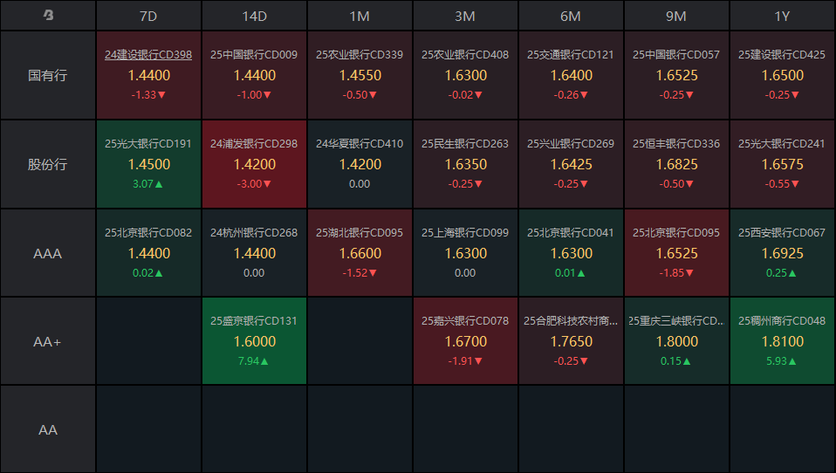The width and height of the screenshot is (836, 473).
Task: Click the 25合肥科技农村商 truncated cell
Action: tap(571, 341)
